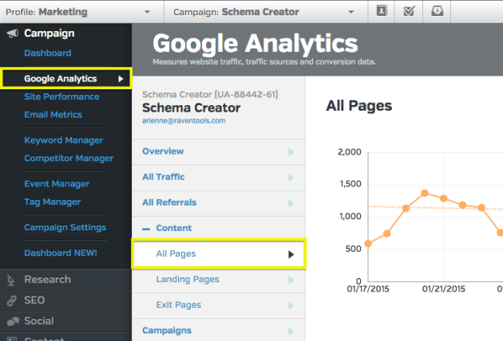
Task: Open the Dashboard link in sidebar
Action: (47, 53)
